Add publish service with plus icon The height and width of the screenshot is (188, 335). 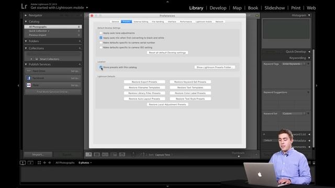80,64
